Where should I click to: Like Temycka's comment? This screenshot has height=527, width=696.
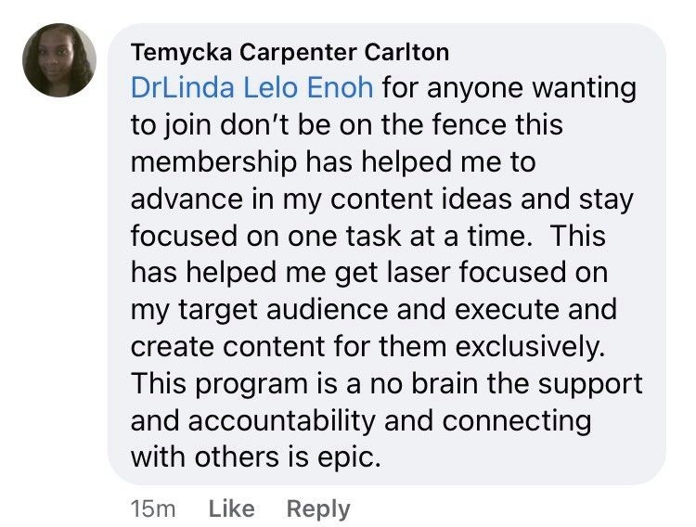(x=232, y=508)
